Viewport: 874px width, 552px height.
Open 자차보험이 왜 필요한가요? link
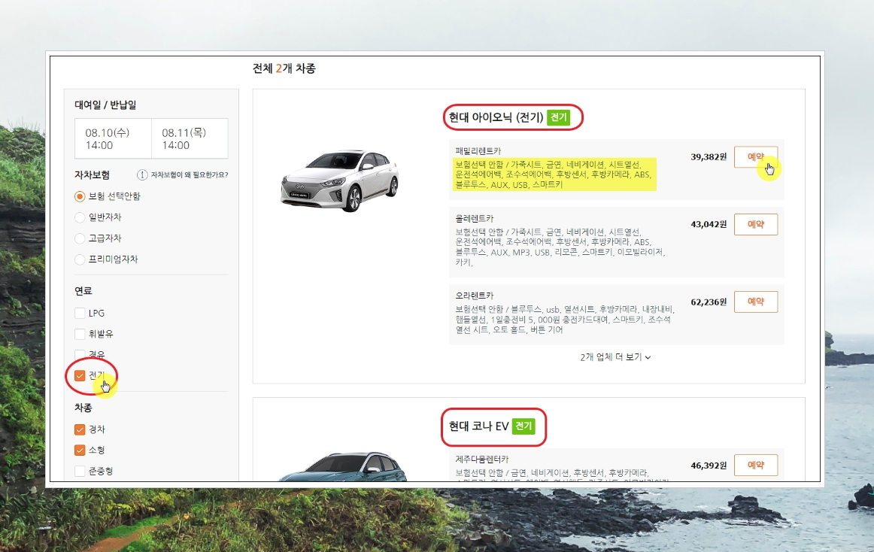coord(190,175)
